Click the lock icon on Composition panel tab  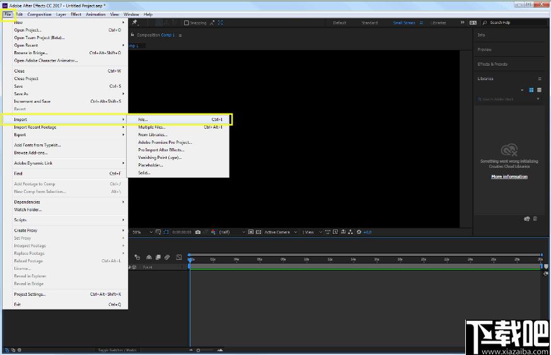(132, 35)
